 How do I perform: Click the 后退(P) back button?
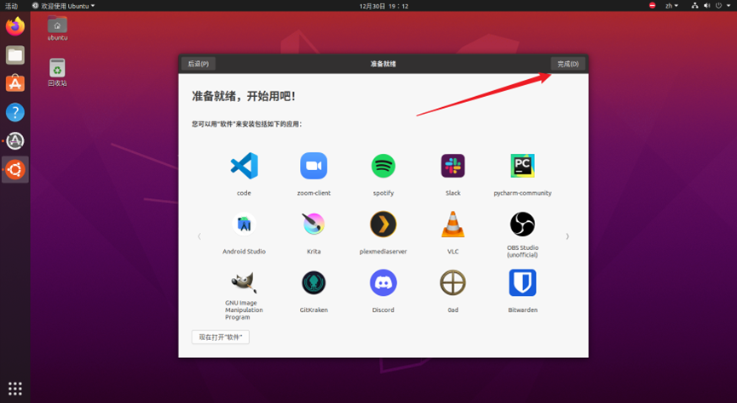click(199, 64)
